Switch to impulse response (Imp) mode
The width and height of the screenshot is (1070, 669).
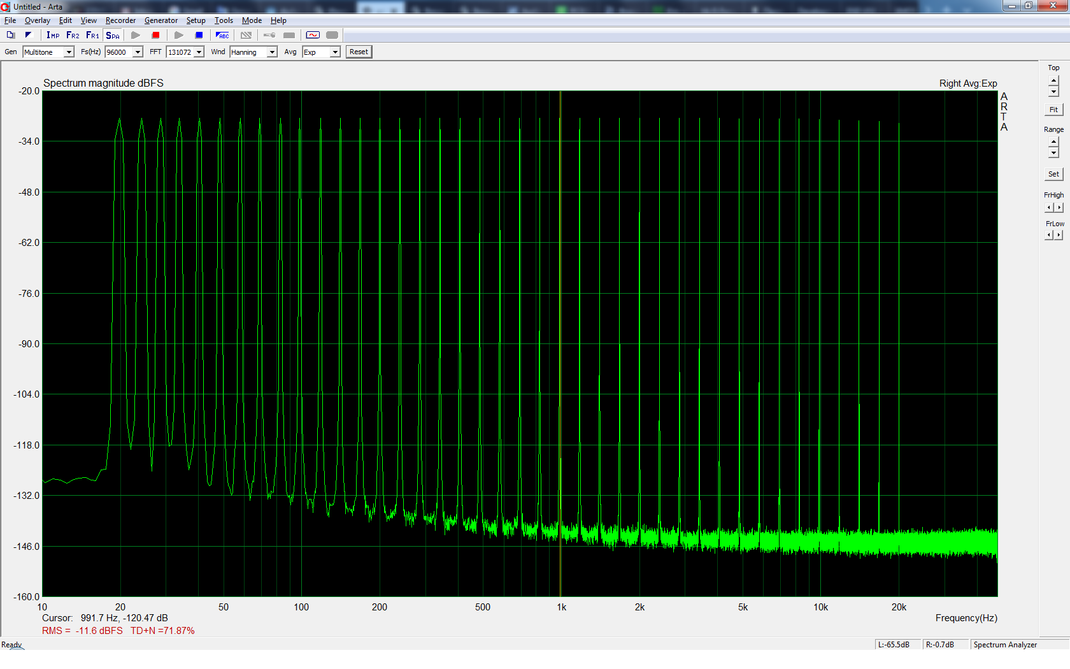[53, 35]
